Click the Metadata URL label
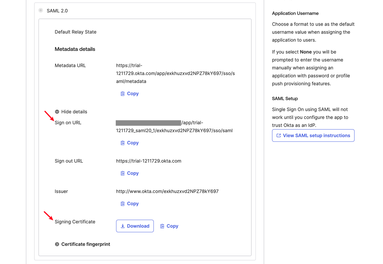This screenshot has width=383, height=264. pos(70,65)
